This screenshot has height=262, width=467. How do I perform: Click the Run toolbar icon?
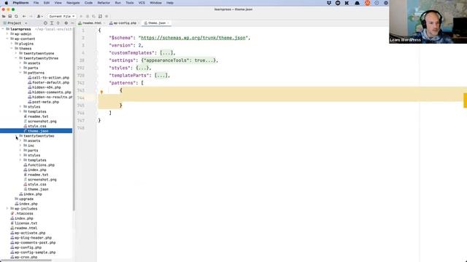tap(81, 16)
